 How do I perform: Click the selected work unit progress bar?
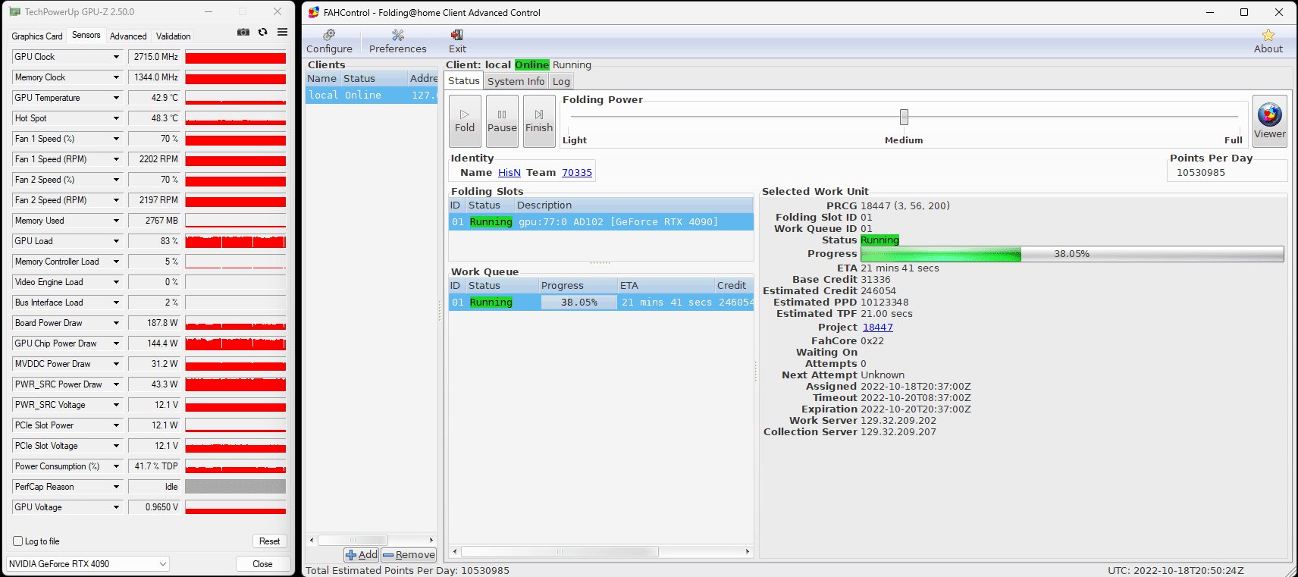click(x=1072, y=254)
